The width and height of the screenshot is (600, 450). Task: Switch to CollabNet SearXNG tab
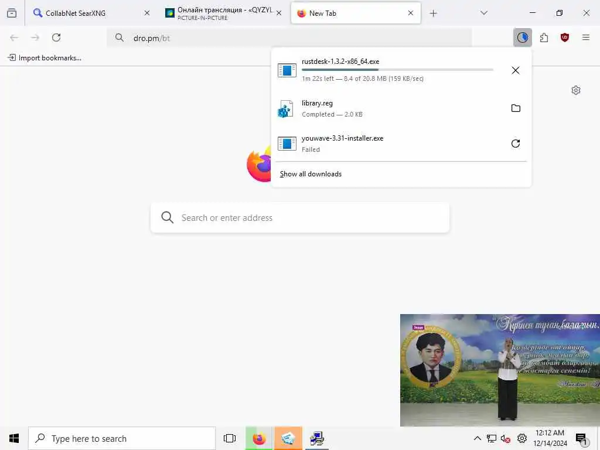tap(91, 13)
